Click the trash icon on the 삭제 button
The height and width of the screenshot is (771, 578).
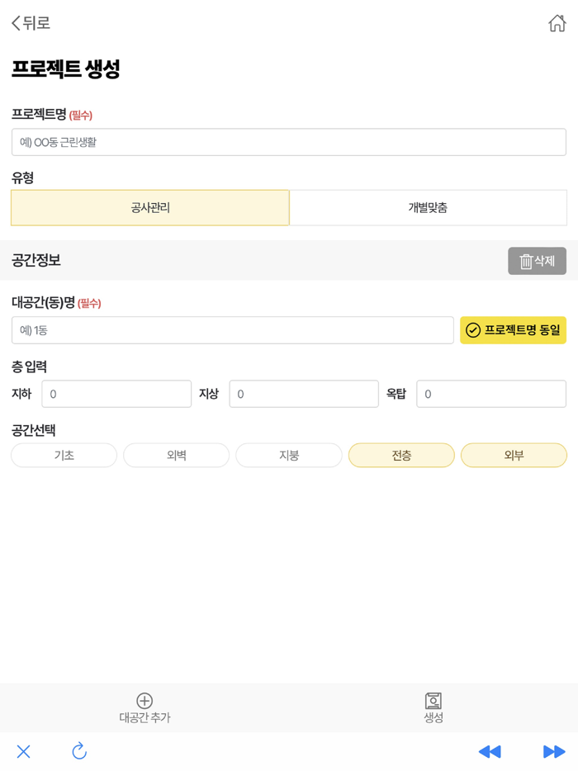point(525,261)
